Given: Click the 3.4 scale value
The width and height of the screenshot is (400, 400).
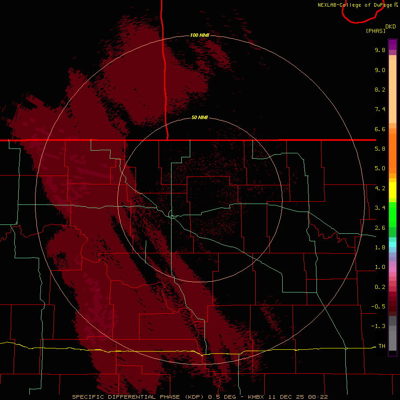Looking at the screenshot, I should point(380,208).
